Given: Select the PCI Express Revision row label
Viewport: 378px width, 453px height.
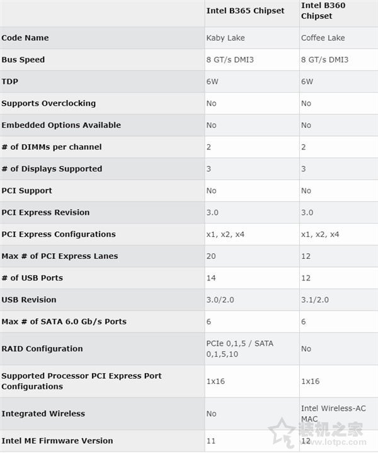Looking at the screenshot, I should coord(45,212).
